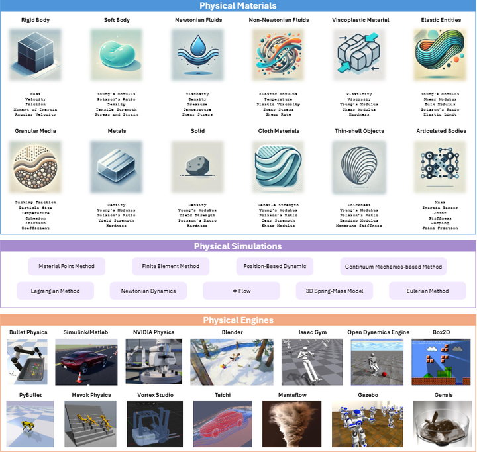Select the Gazebo NAO robots thumbnail
The image size is (477, 452).
click(368, 424)
